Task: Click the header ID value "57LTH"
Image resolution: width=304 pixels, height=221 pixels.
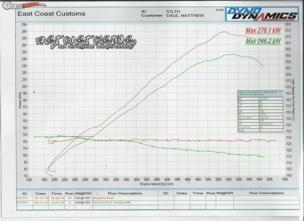Action: [173, 12]
